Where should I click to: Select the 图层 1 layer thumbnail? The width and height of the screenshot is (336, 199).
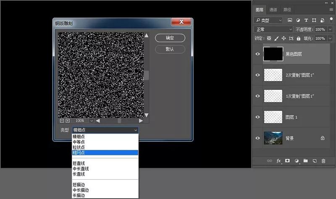click(273, 117)
